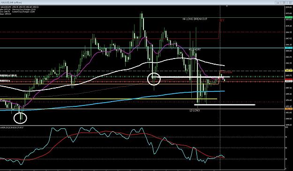Click the cyan price tag on scale
Image resolution: width=293 pixels, height=171 pixels.
pos(289,48)
